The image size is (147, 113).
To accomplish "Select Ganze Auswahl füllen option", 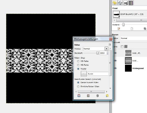I will pos(78,82).
